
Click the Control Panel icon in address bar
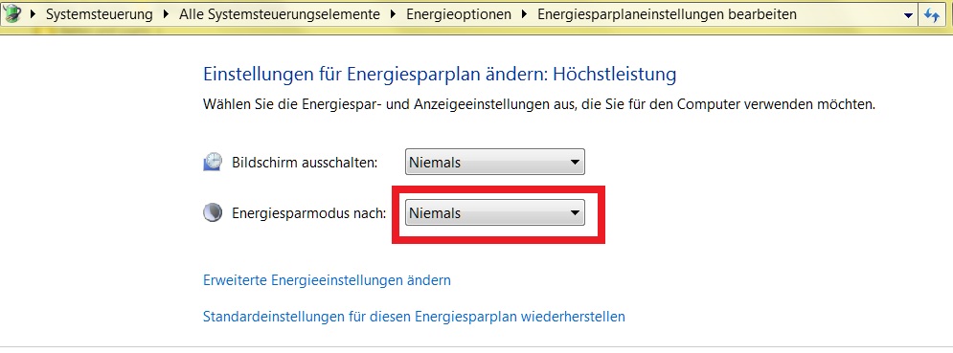point(11,13)
